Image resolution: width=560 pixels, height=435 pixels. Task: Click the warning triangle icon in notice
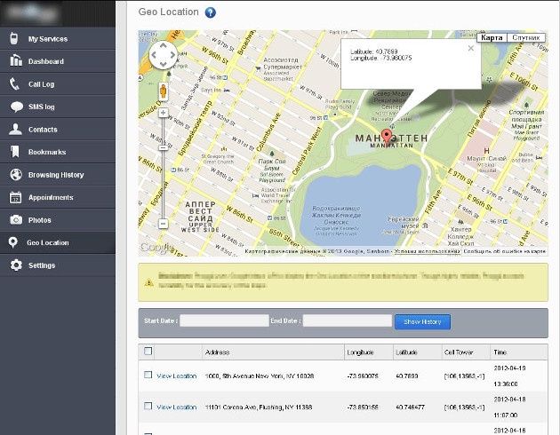pos(149,282)
